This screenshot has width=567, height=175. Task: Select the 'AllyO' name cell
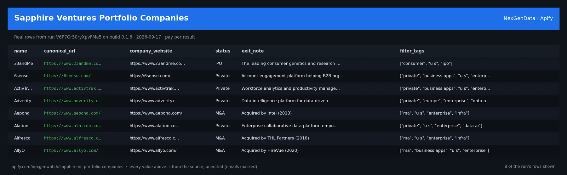(20, 150)
